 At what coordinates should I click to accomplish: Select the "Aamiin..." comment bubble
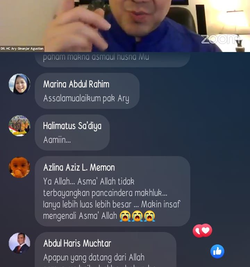[72, 132]
